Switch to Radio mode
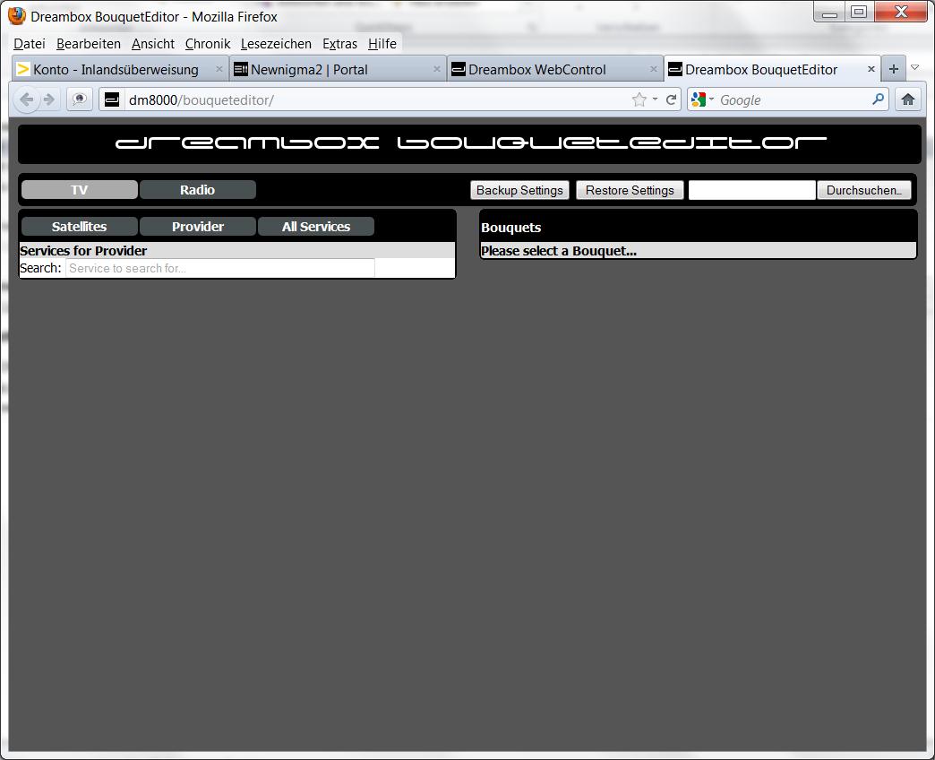 pyautogui.click(x=197, y=190)
